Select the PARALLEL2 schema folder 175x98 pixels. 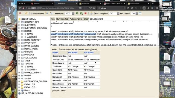(30, 84)
